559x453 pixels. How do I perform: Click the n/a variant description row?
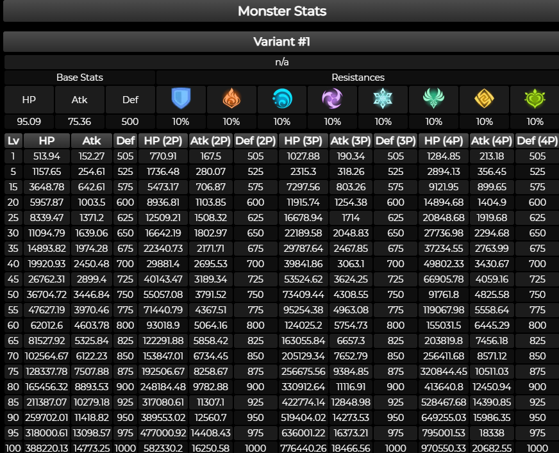(x=281, y=62)
